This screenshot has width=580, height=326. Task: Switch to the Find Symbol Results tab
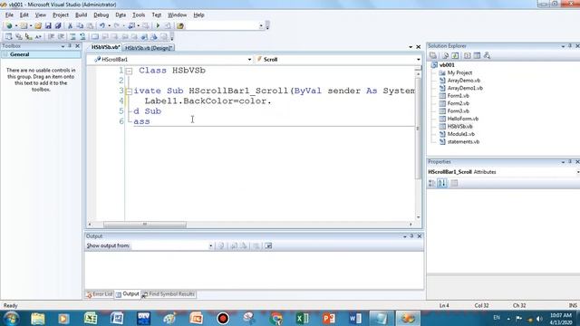pos(169,294)
